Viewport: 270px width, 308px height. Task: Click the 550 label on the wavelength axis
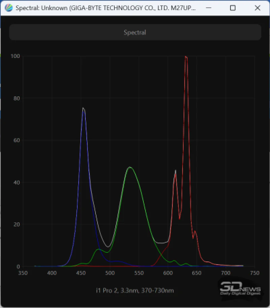tap(139, 273)
